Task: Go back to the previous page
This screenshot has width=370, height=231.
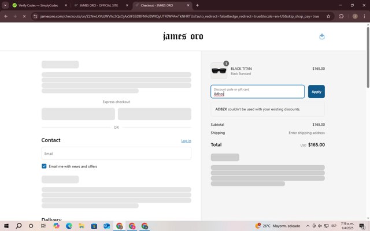Action: click(x=6, y=16)
